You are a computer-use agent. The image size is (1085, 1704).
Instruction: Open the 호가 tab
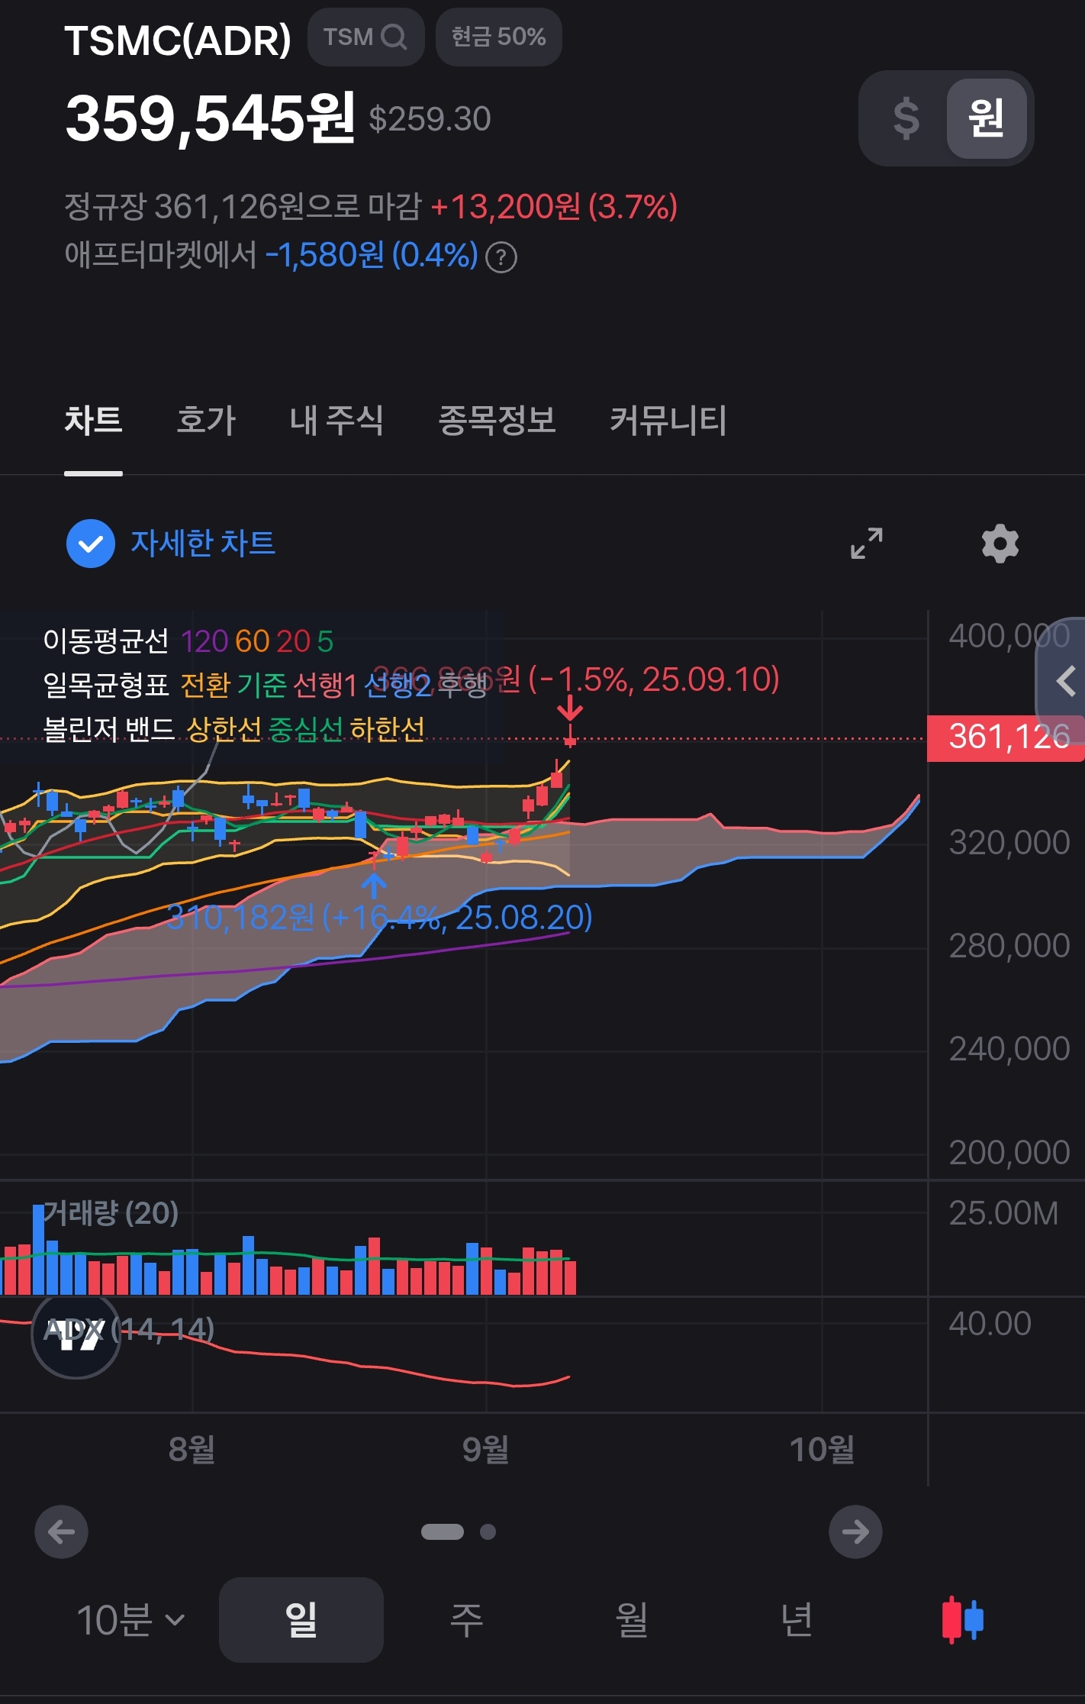click(x=206, y=421)
